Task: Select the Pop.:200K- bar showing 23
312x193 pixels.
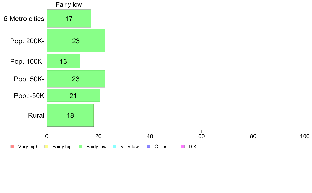Action: click(x=76, y=41)
